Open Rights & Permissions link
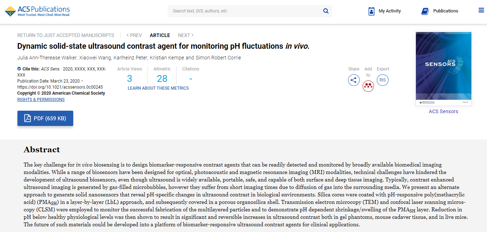This screenshot has width=487, height=232. pyautogui.click(x=41, y=100)
